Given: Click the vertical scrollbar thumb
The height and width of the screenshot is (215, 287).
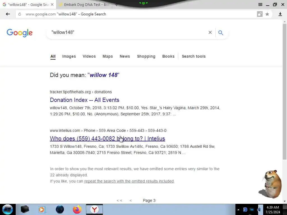Looking at the screenshot, I should [x=285, y=92].
